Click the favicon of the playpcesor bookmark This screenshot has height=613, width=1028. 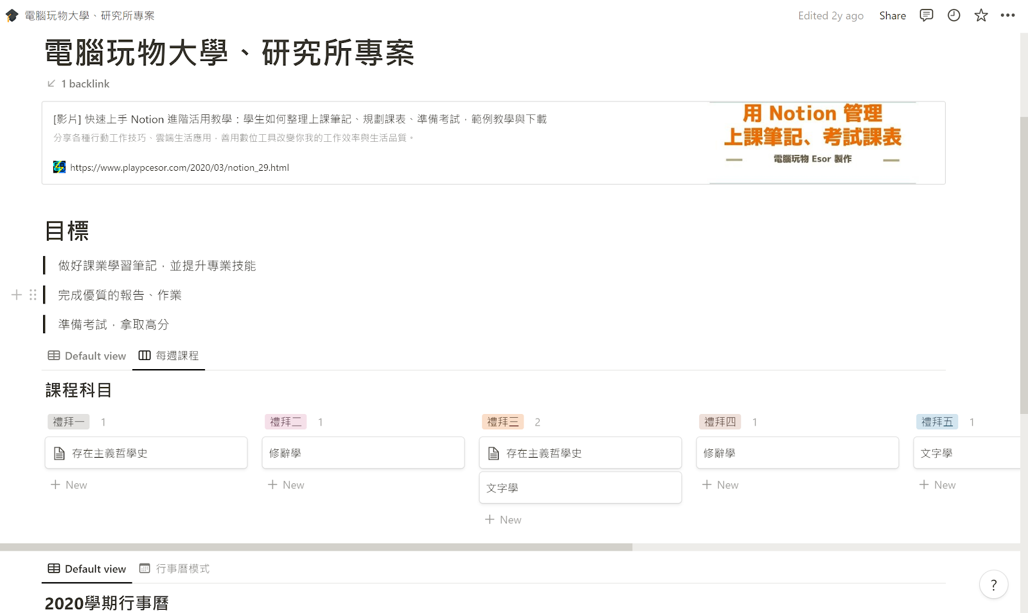(x=59, y=167)
